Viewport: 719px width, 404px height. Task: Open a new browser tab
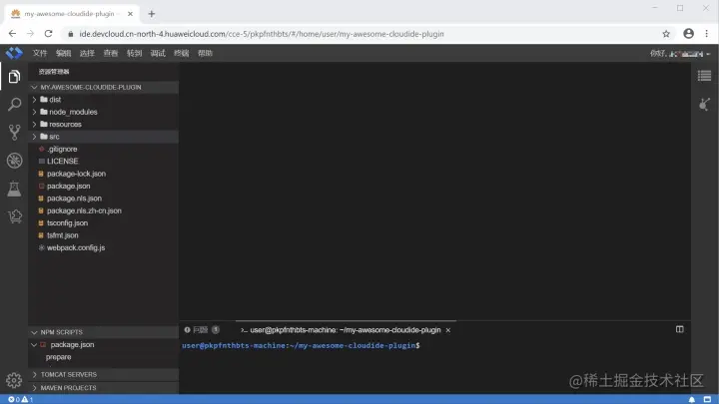pyautogui.click(x=152, y=14)
